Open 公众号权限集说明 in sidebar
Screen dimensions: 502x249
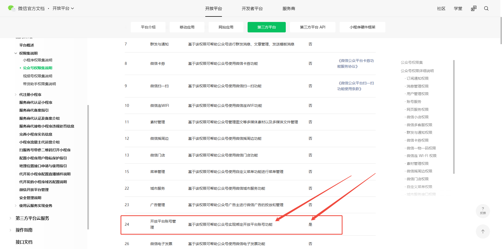pyautogui.click(x=38, y=68)
